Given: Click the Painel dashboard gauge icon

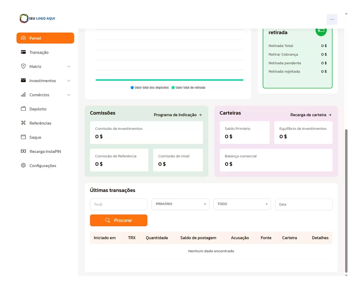Looking at the screenshot, I should click(x=23, y=38).
